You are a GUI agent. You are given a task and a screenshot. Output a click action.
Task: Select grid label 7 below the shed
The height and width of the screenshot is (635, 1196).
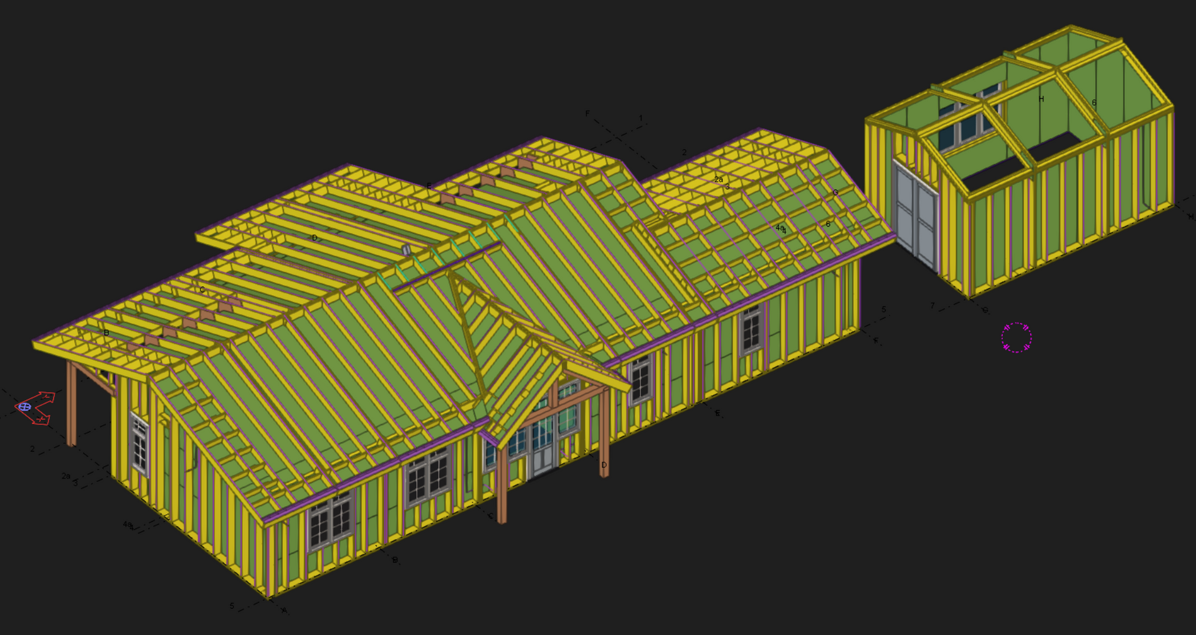(932, 306)
